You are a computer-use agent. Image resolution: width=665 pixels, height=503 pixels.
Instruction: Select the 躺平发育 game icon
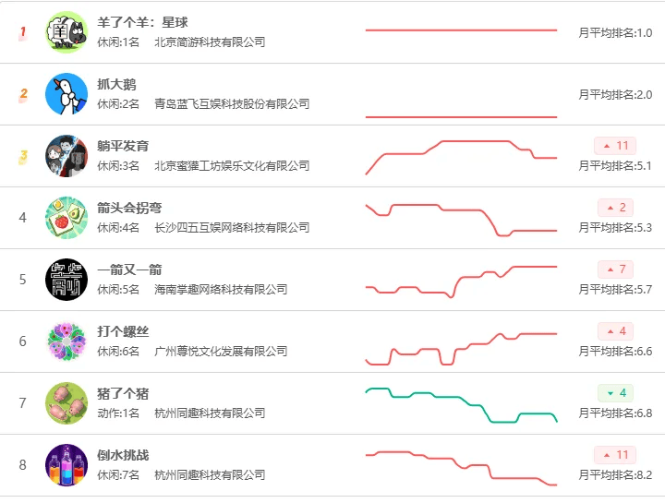coord(66,156)
